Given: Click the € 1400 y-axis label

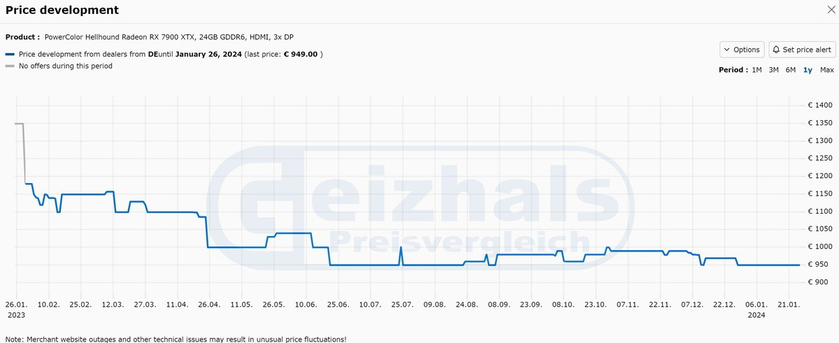Looking at the screenshot, I should 819,105.
